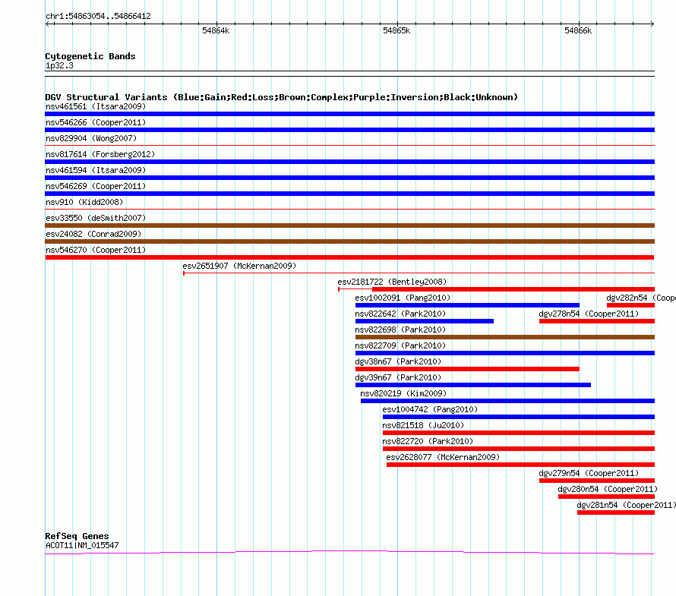Click the brown complex bar under esv33550
The width and height of the screenshot is (676, 596).
[x=349, y=225]
